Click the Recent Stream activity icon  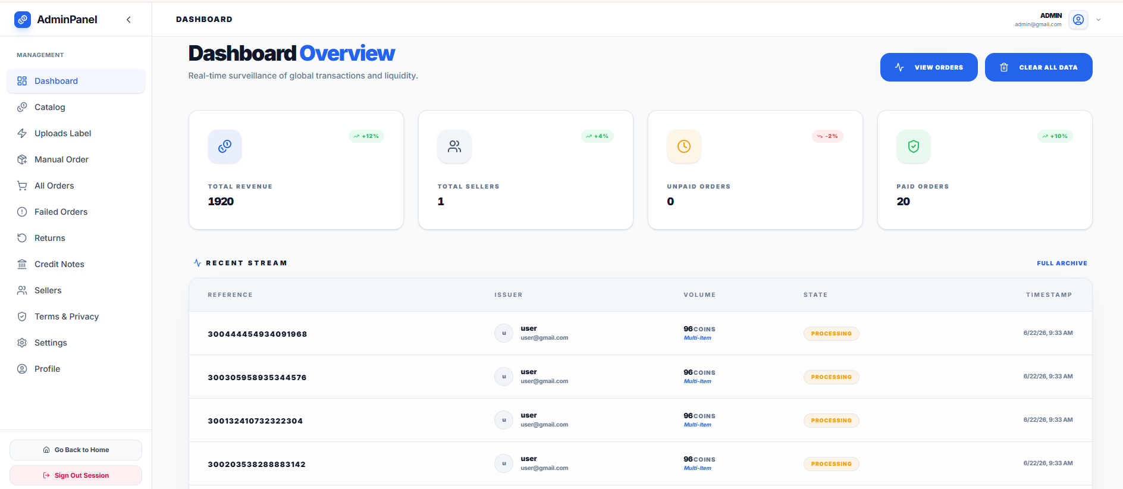coord(197,263)
